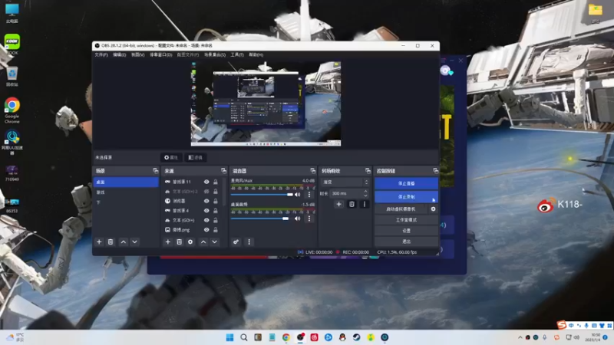Click the exit (退出) button in Controls
Viewport: 614px width, 345px height.
pos(406,242)
